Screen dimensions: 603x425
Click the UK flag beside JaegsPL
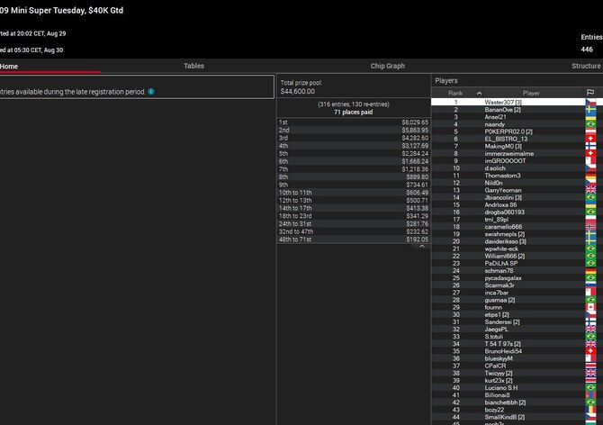pos(590,329)
